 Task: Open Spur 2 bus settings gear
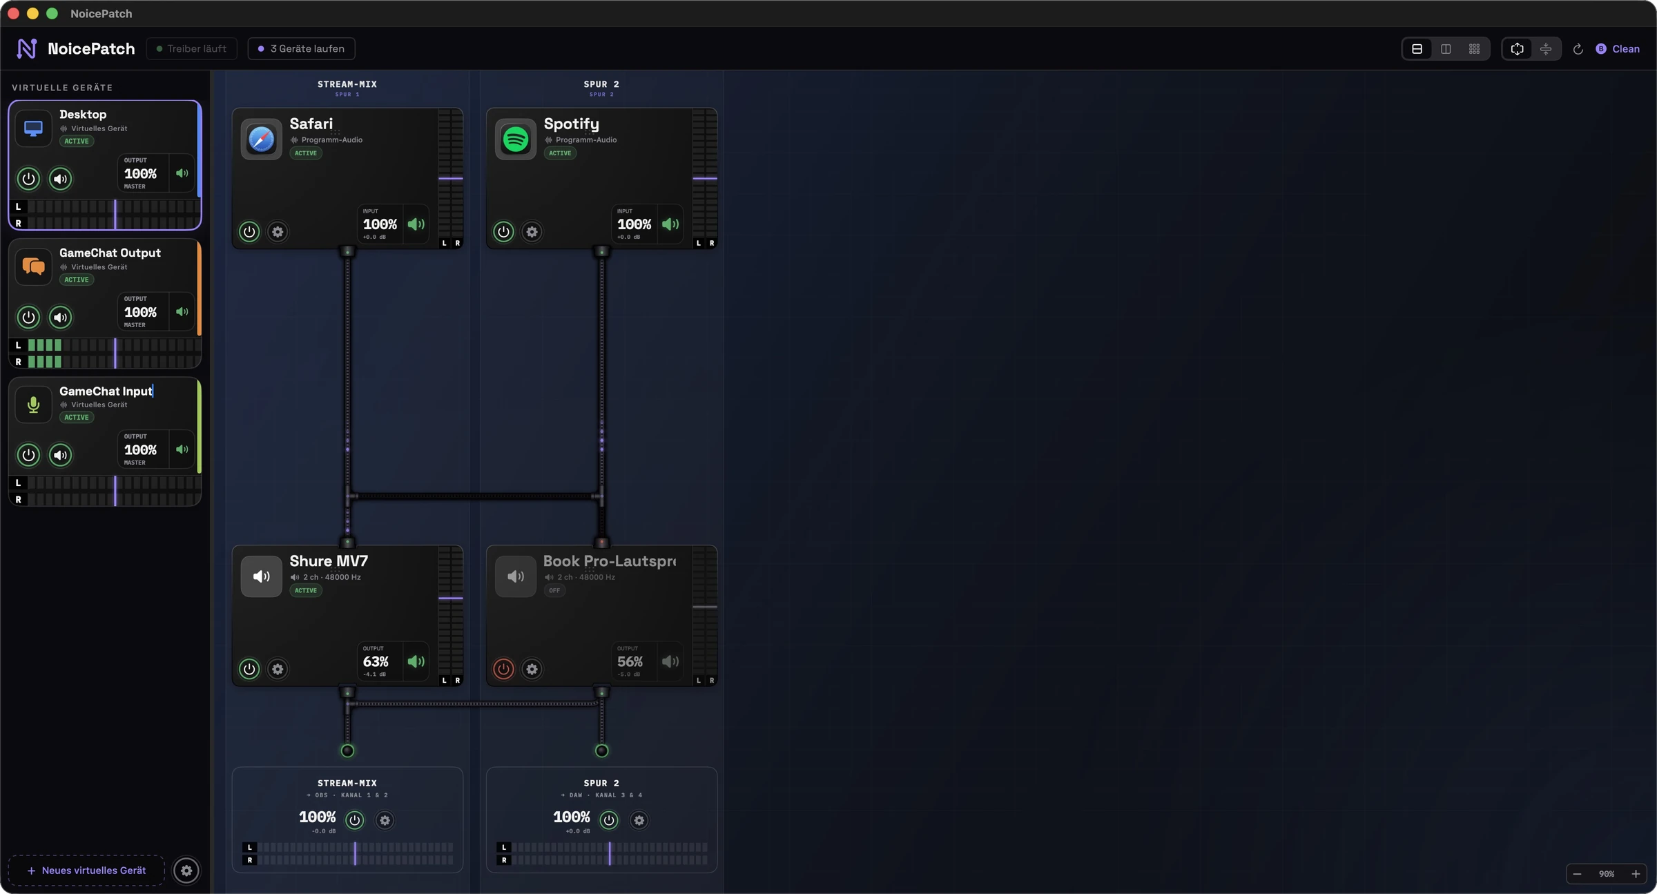pos(639,820)
